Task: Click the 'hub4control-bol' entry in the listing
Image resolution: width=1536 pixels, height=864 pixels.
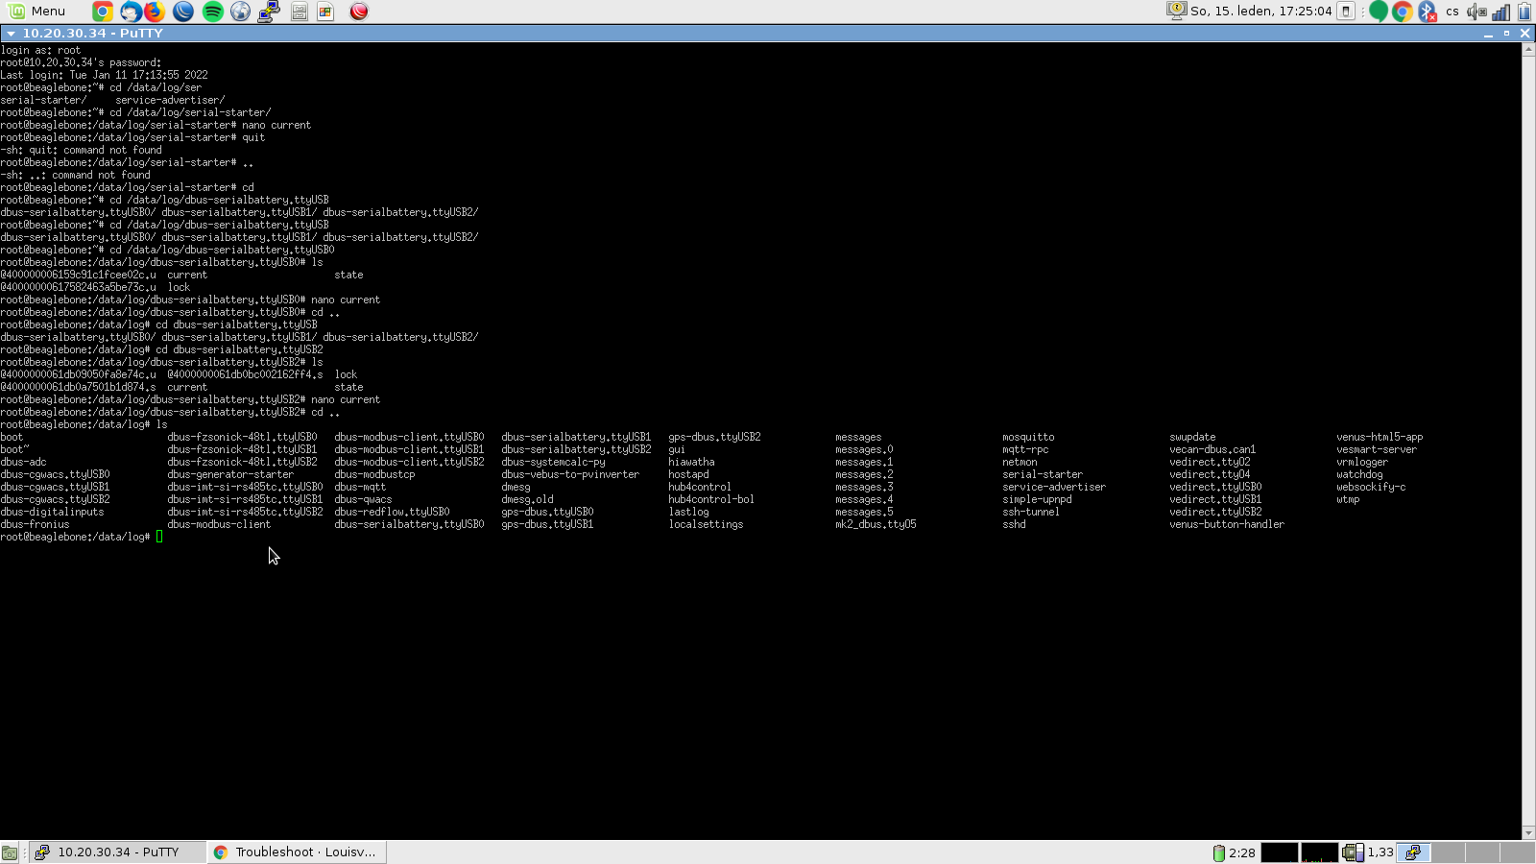Action: coord(711,499)
